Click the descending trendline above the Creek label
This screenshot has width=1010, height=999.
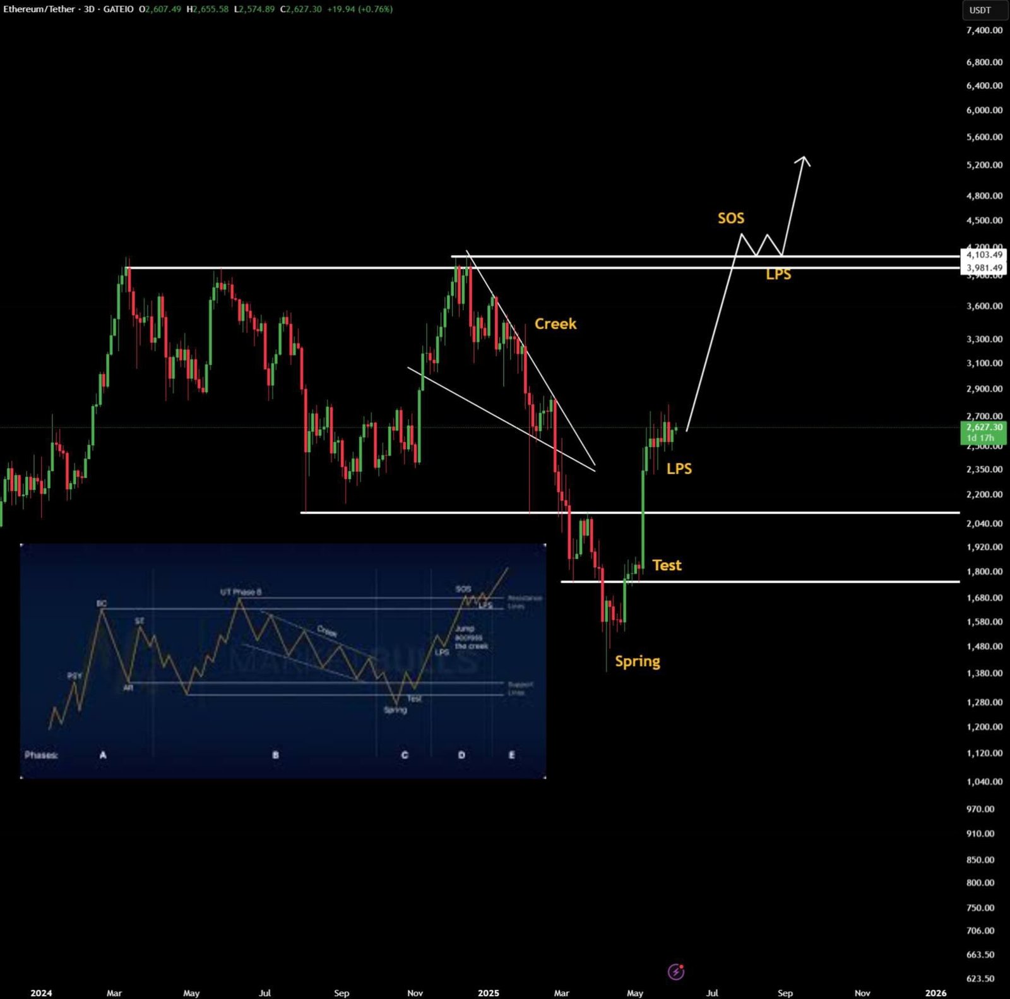click(499, 297)
